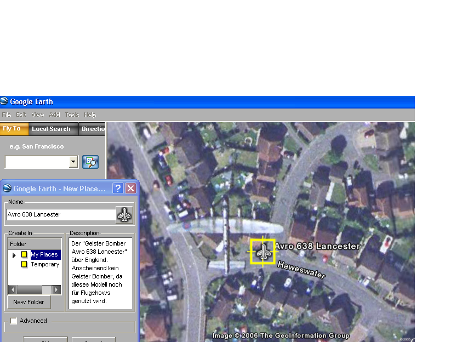The width and height of the screenshot is (456, 342).
Task: Click the airplane icon button beside Name
Action: coord(124,215)
